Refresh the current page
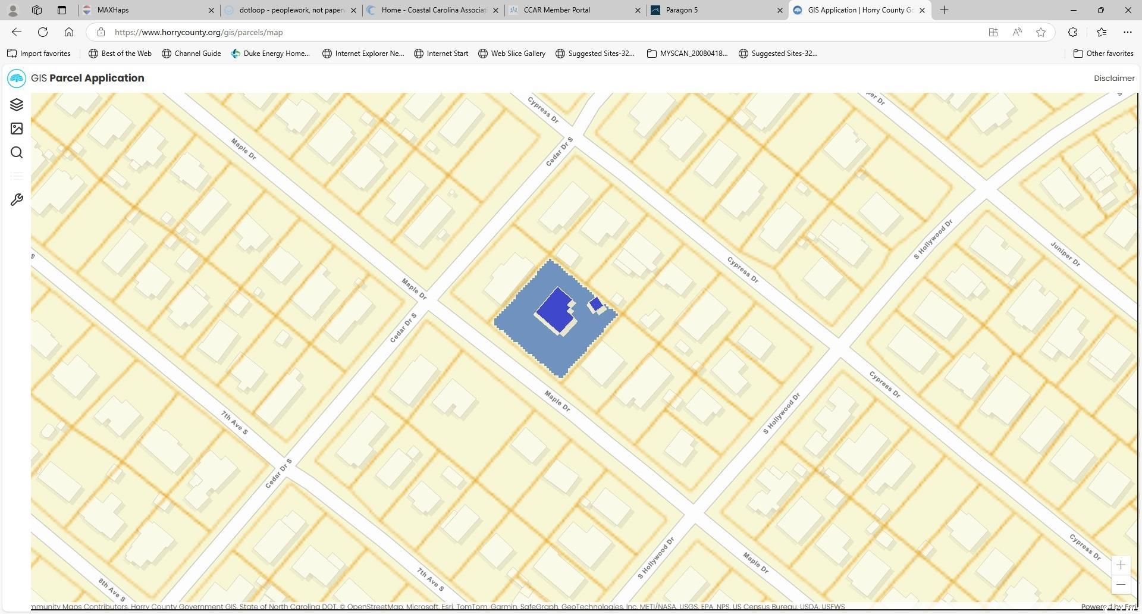The height and width of the screenshot is (614, 1142). [43, 32]
